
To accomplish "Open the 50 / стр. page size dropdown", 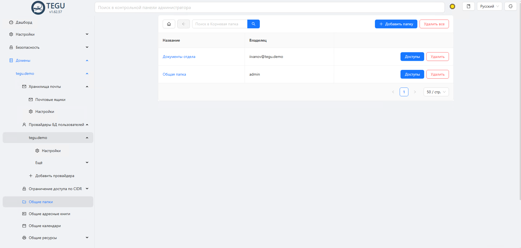I will tap(436, 92).
